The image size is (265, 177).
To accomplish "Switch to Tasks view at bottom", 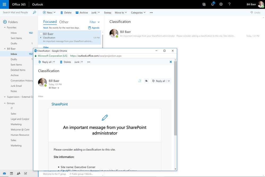I will [25, 174].
